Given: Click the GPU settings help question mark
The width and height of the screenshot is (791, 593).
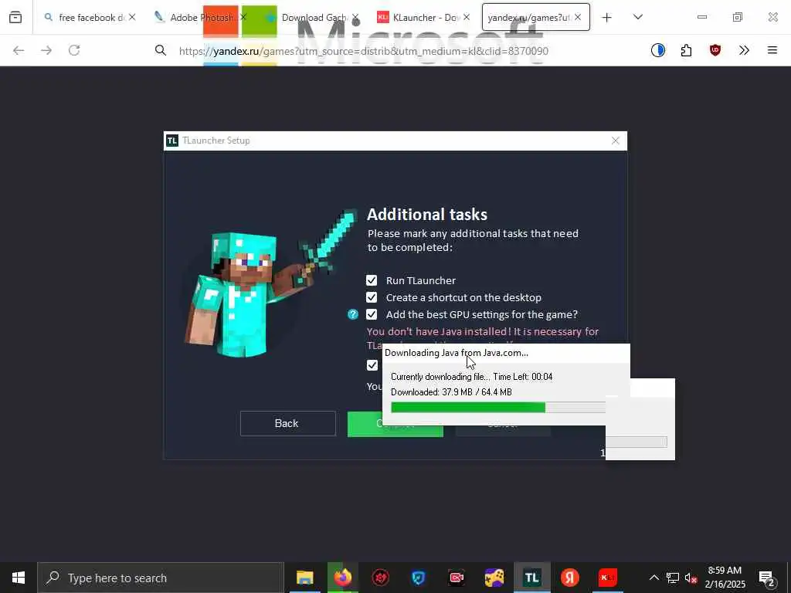Looking at the screenshot, I should 353,315.
